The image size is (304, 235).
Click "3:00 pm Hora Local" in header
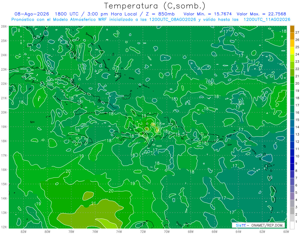click(x=112, y=14)
